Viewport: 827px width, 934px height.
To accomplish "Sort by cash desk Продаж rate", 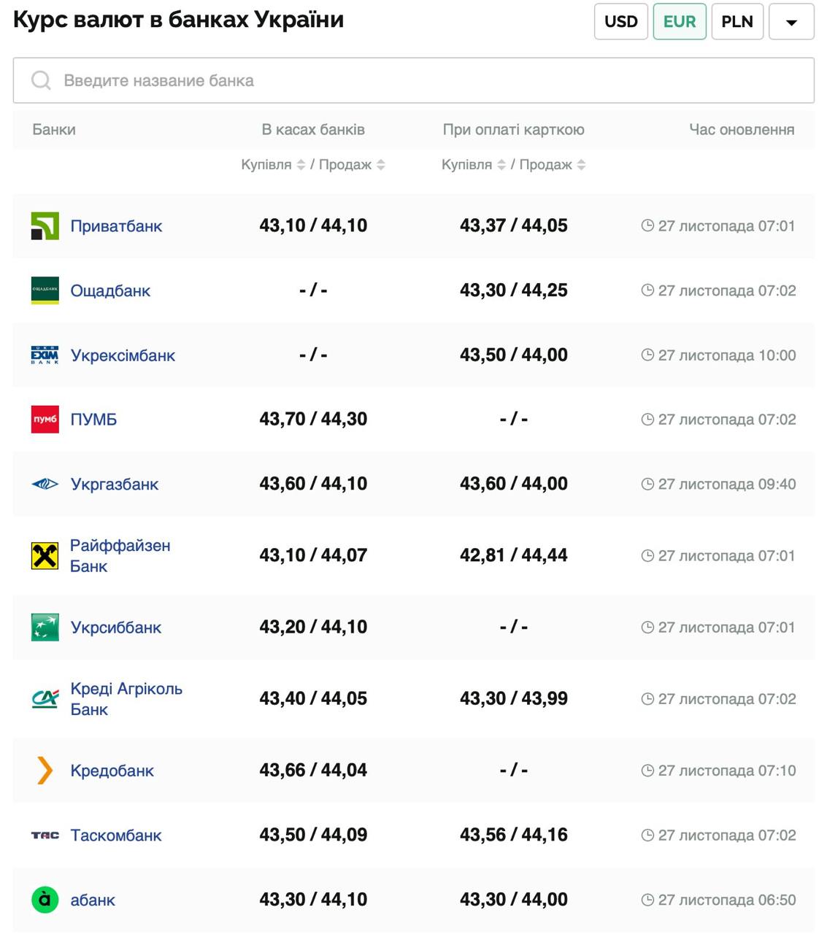I will (380, 165).
